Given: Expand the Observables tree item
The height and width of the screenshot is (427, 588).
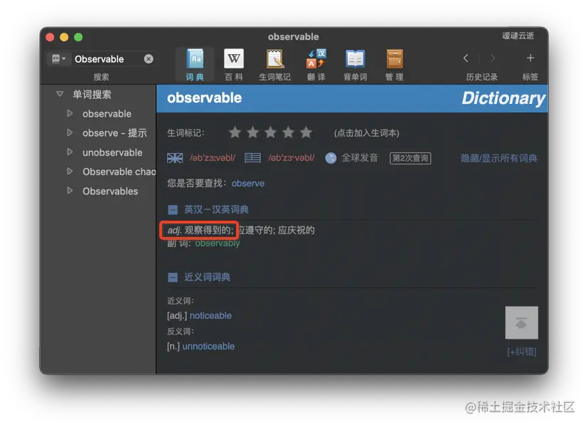Looking at the screenshot, I should (x=70, y=191).
